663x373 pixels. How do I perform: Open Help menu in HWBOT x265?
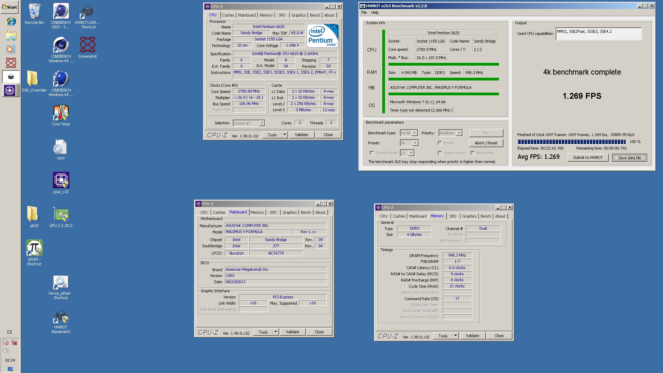point(375,12)
